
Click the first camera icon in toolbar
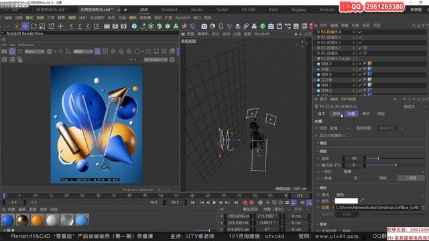tap(204, 26)
